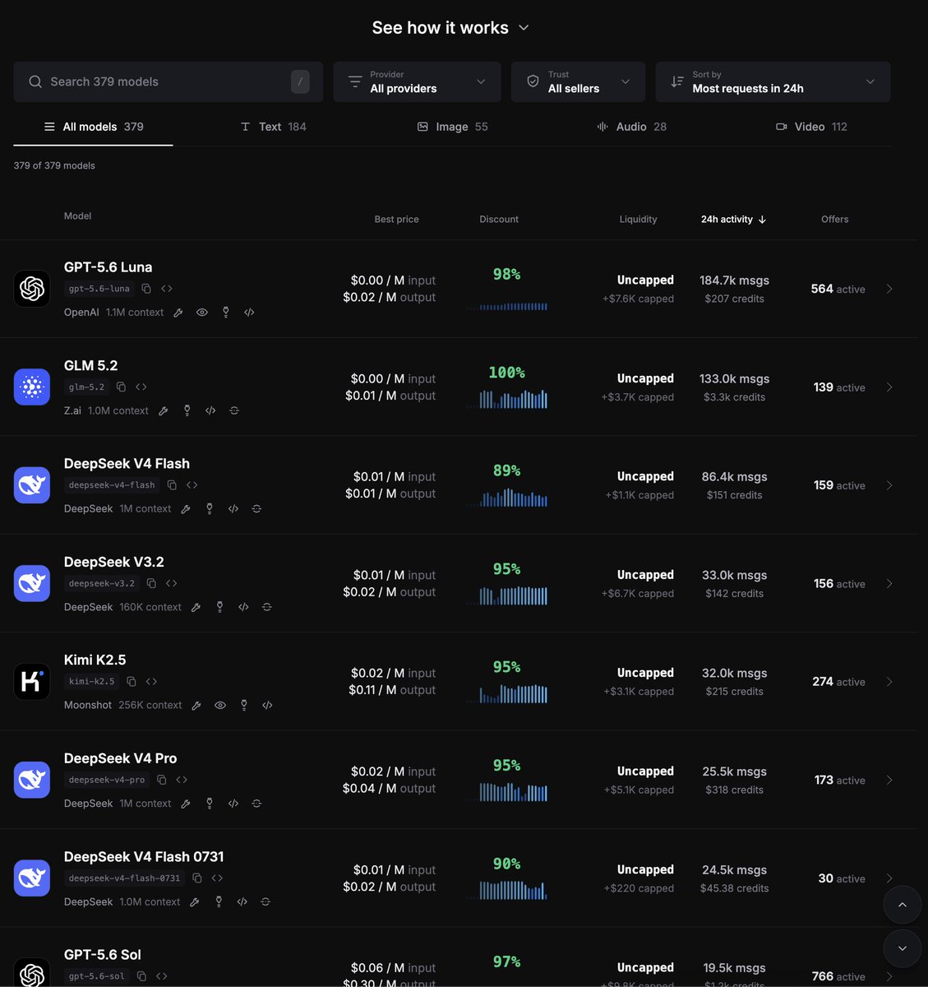Click the reasoning bulb icon in DeepSeek V4 Pro row
The width and height of the screenshot is (928, 987).
click(x=210, y=804)
